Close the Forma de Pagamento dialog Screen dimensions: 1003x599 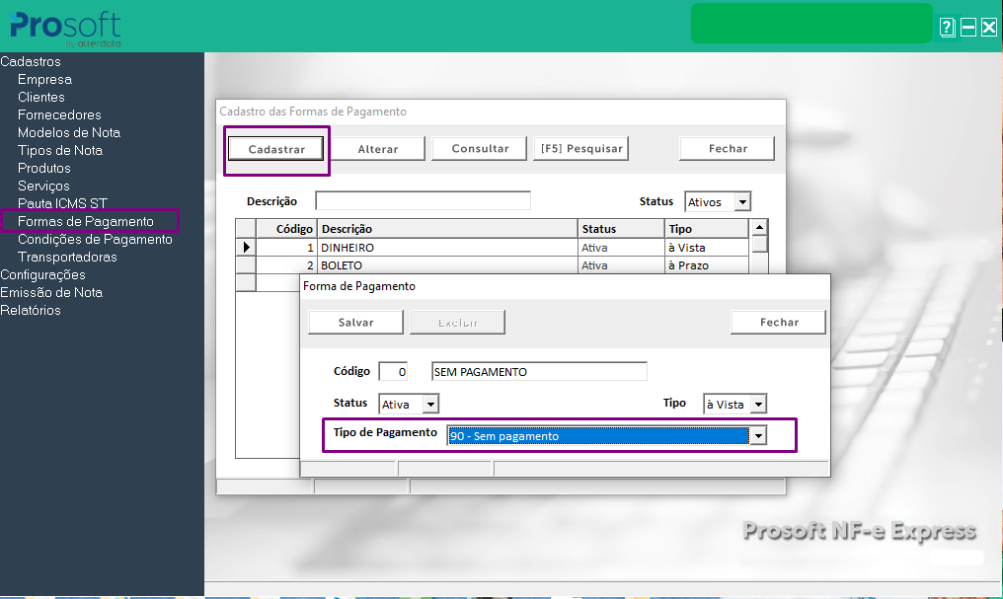(x=779, y=322)
